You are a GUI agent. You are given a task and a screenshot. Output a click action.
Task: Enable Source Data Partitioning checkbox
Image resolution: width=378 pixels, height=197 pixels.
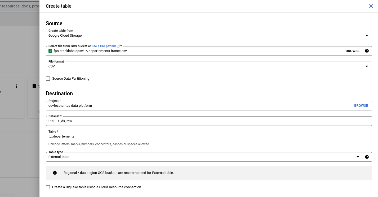coord(48,79)
